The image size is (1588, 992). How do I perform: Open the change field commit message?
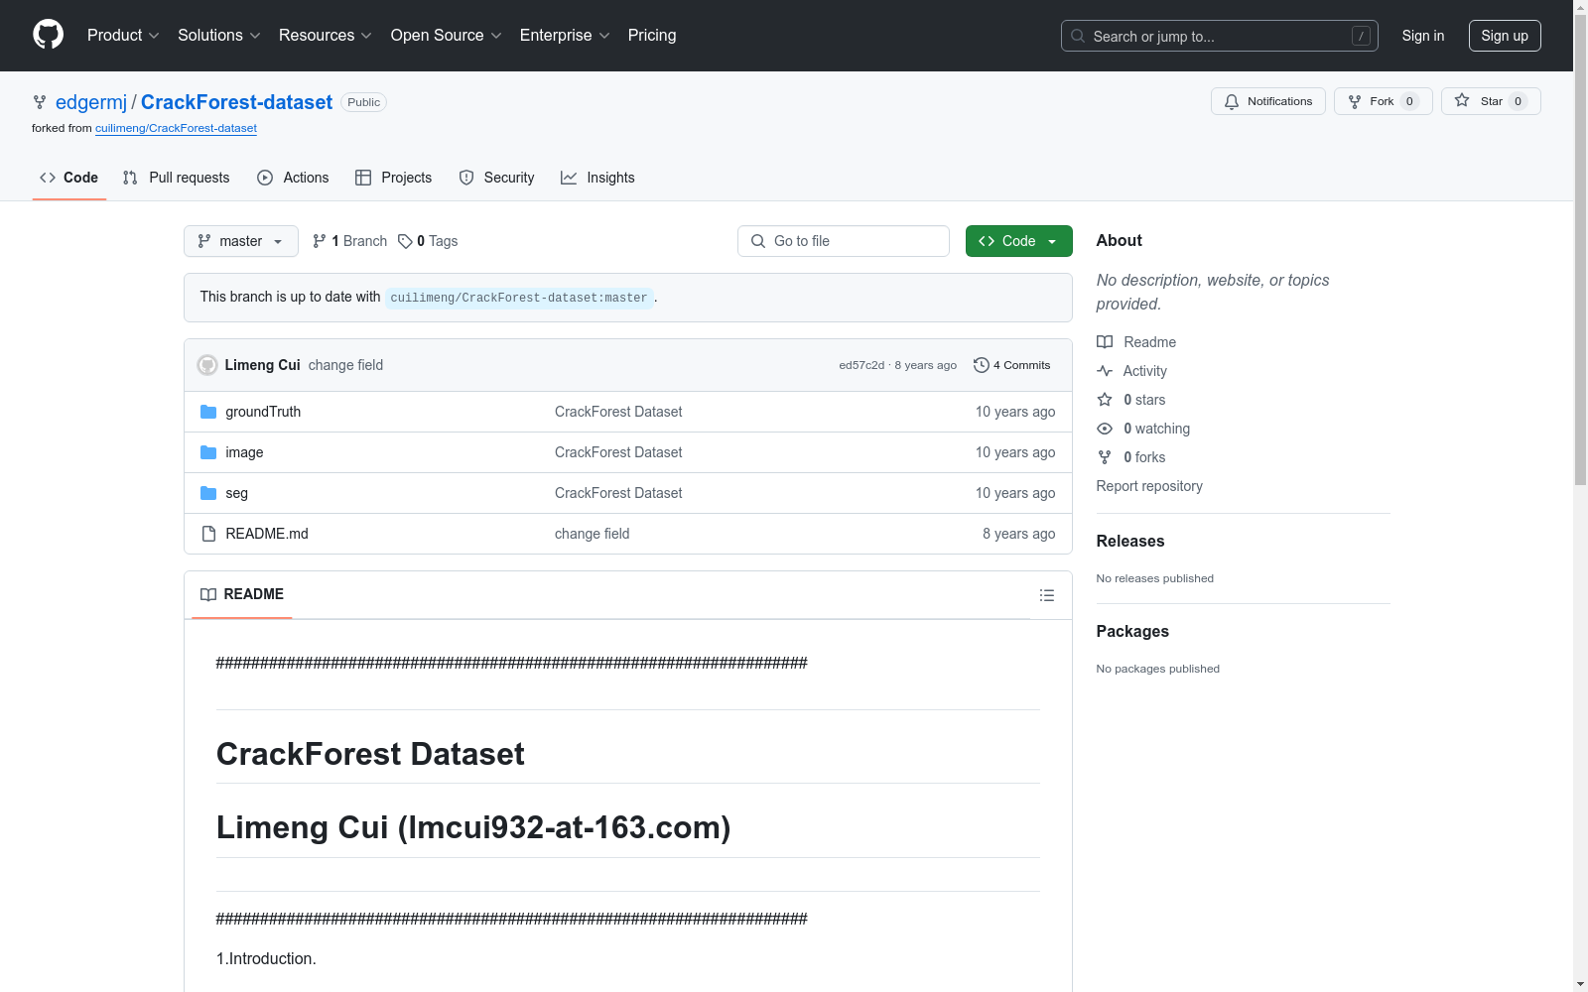[x=345, y=365]
